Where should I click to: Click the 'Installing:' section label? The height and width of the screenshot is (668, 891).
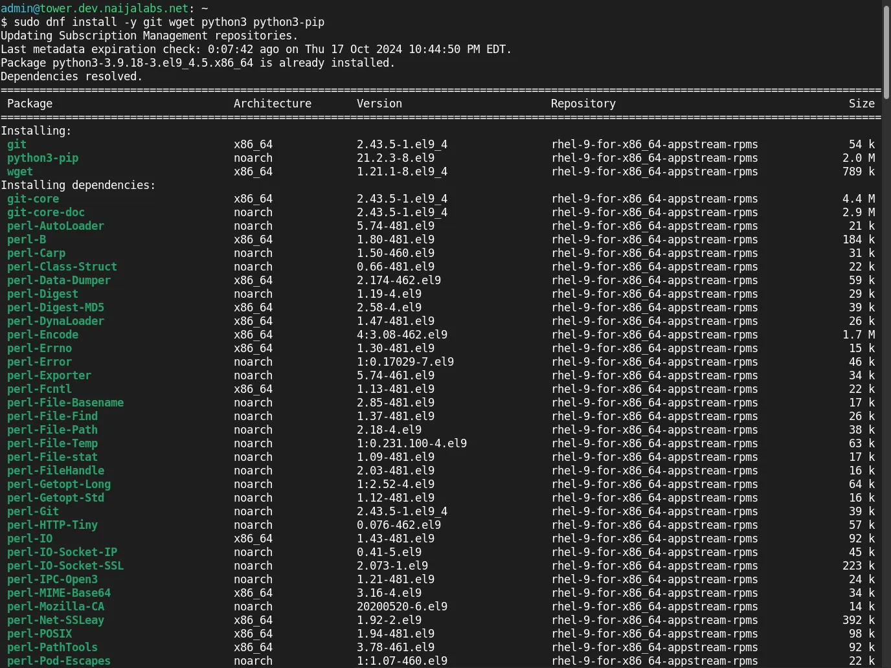36,131
